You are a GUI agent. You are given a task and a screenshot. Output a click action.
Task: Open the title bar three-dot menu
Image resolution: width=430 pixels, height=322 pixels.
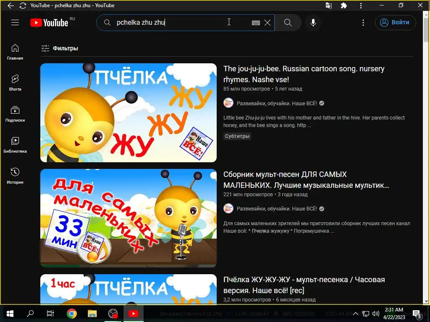tap(361, 5)
